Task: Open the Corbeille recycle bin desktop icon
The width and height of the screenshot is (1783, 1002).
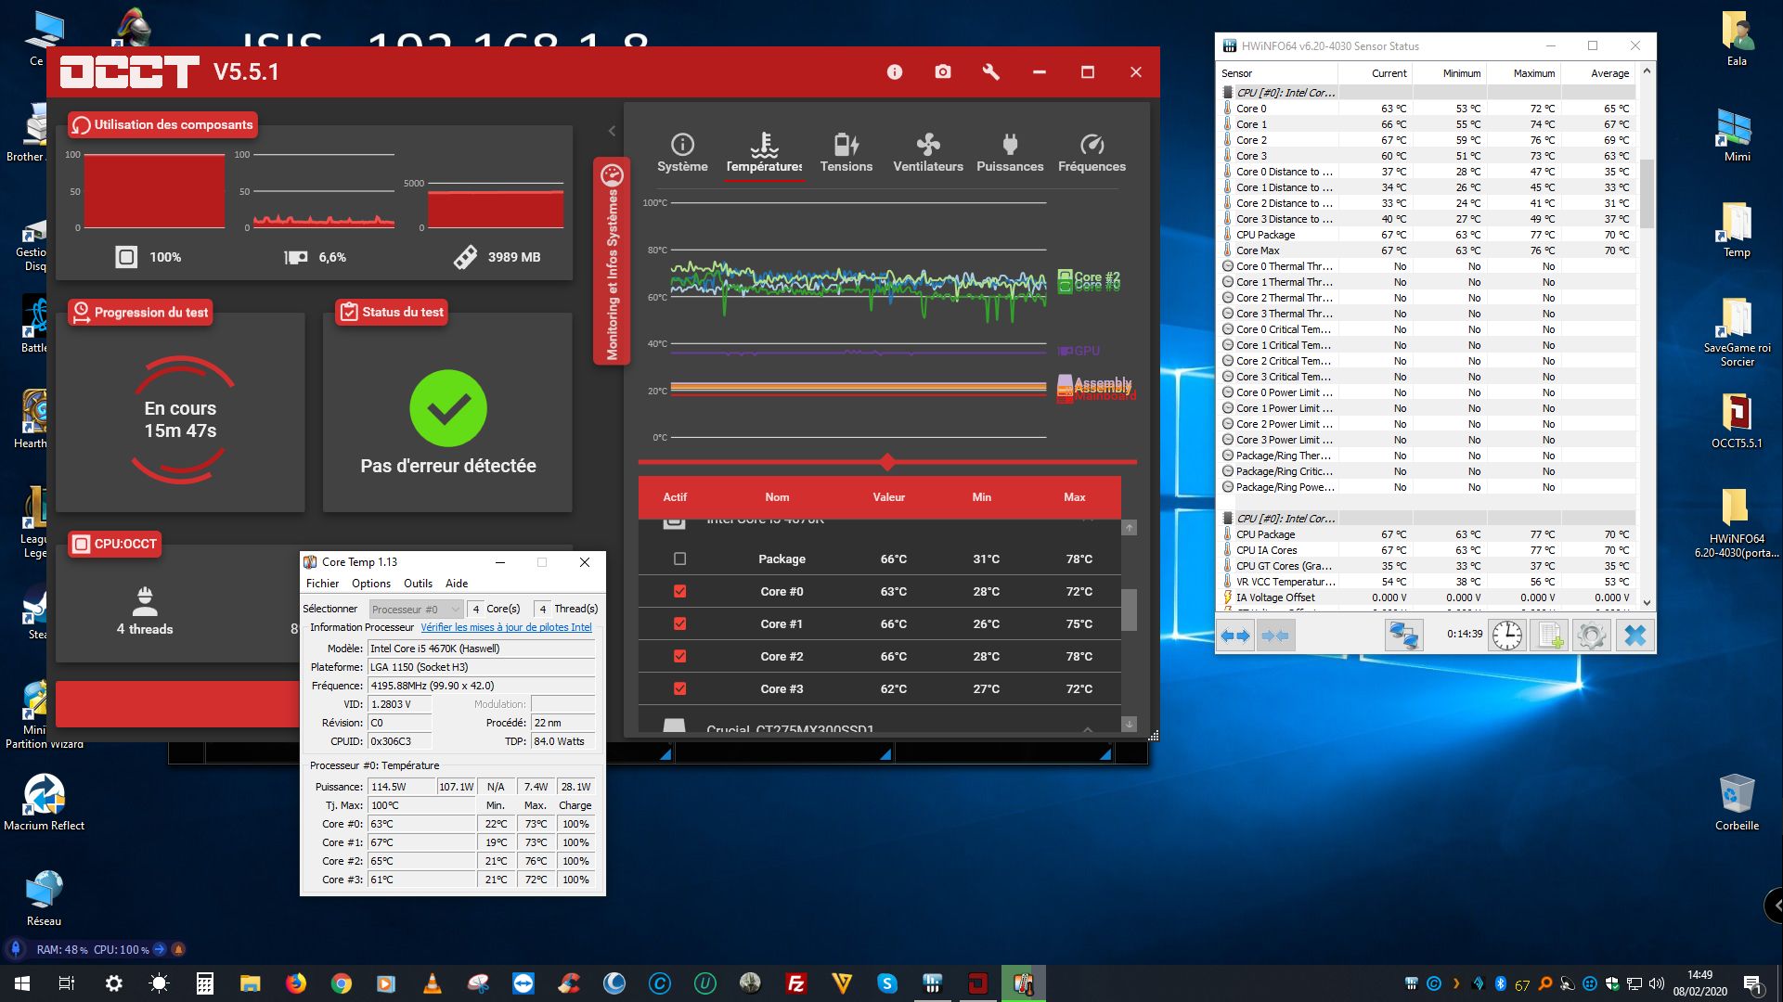Action: coord(1737,802)
